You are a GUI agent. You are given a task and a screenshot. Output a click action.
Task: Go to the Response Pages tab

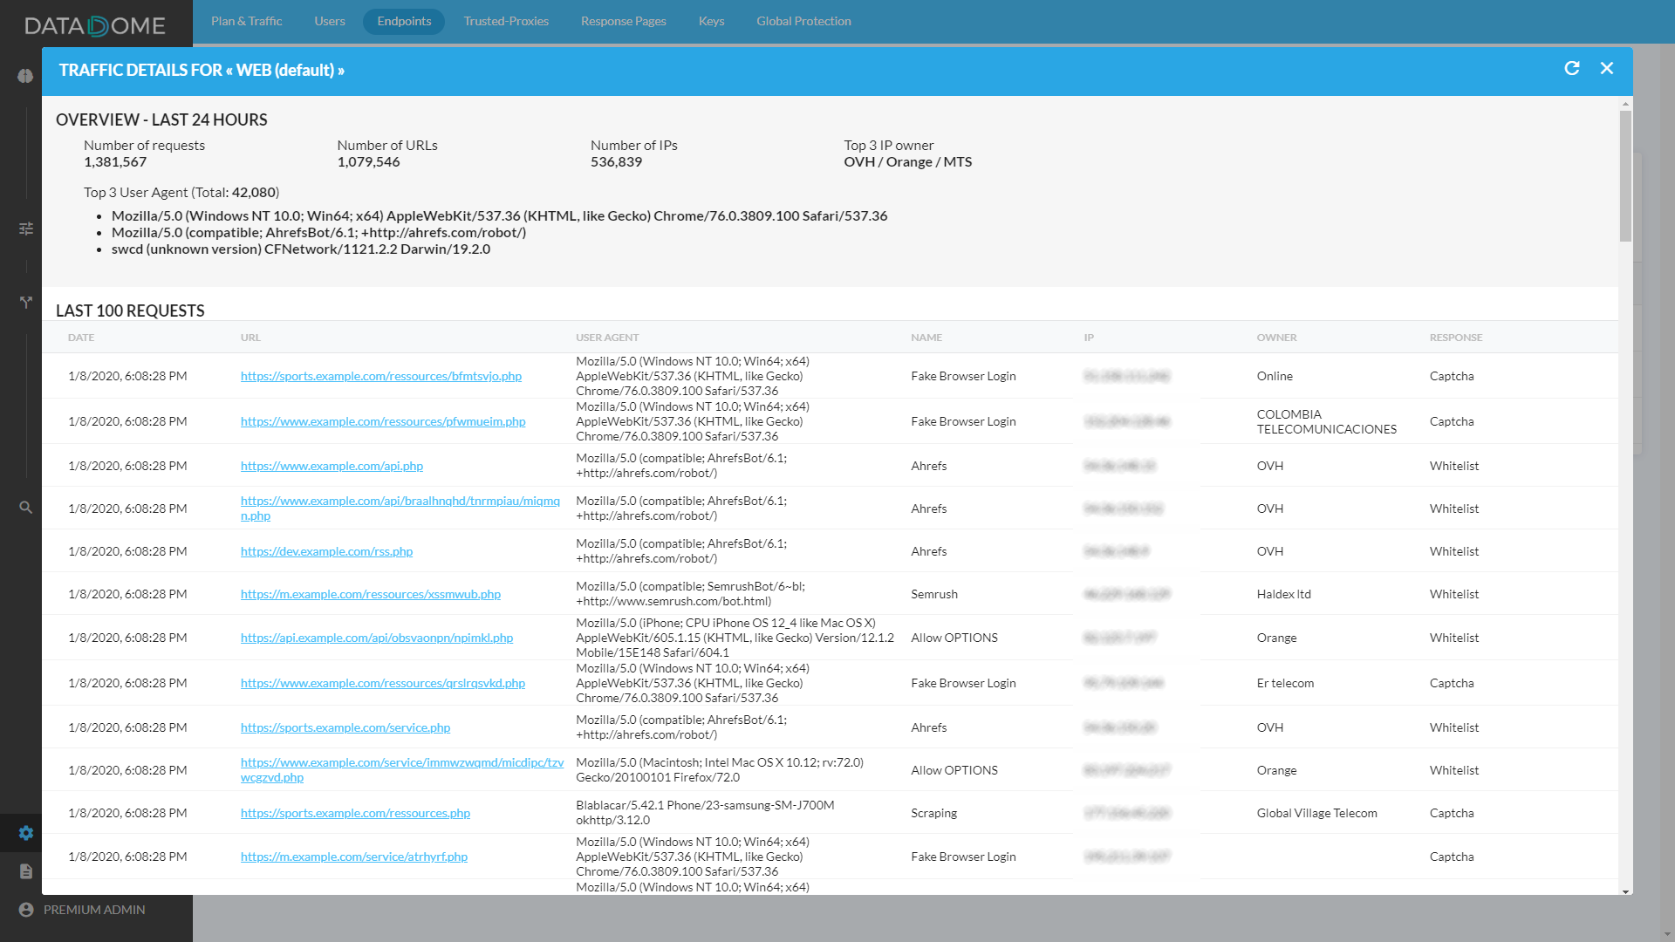[x=623, y=21]
